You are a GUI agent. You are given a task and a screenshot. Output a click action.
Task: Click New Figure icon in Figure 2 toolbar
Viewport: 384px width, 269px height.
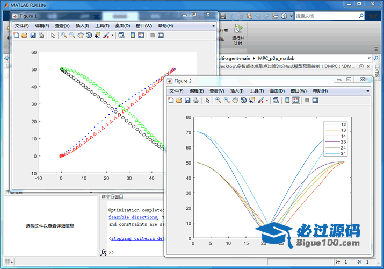(x=171, y=100)
